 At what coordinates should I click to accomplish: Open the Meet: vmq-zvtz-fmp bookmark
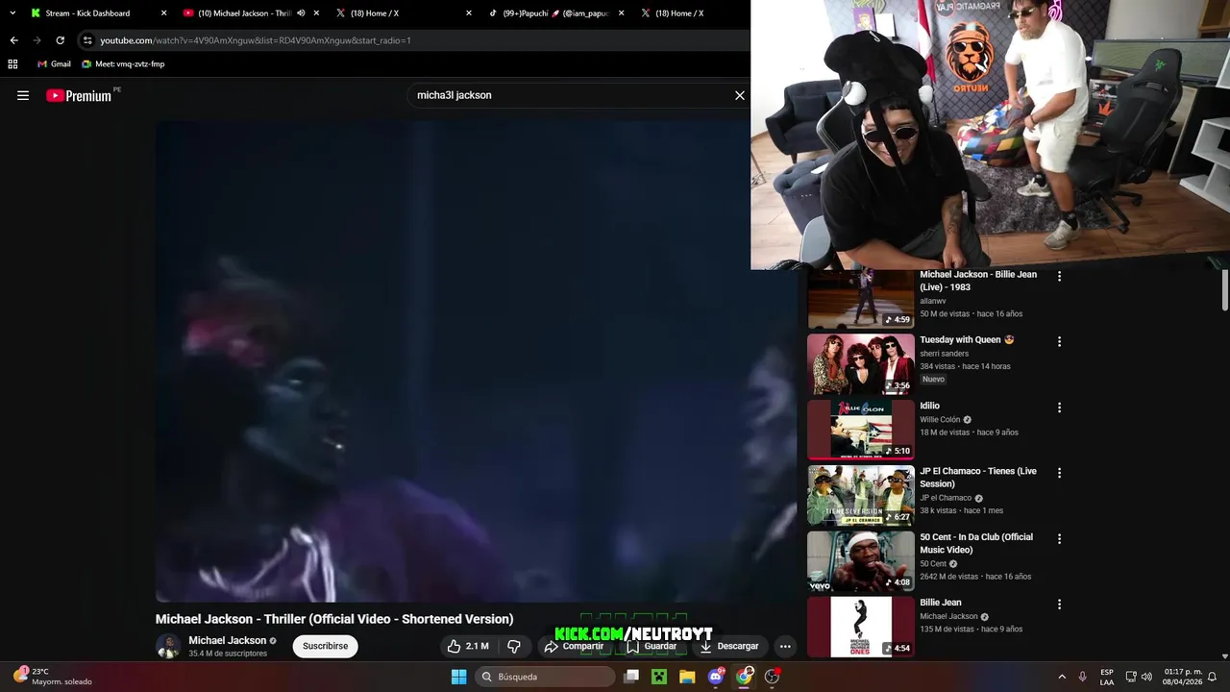(x=123, y=64)
